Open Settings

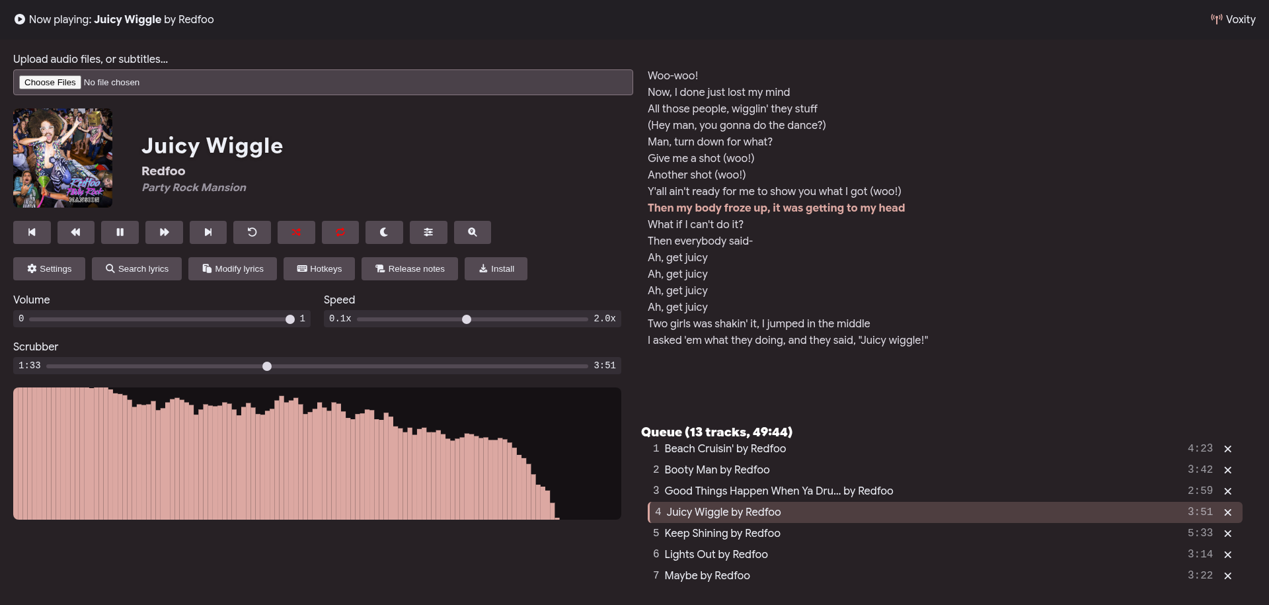(49, 268)
